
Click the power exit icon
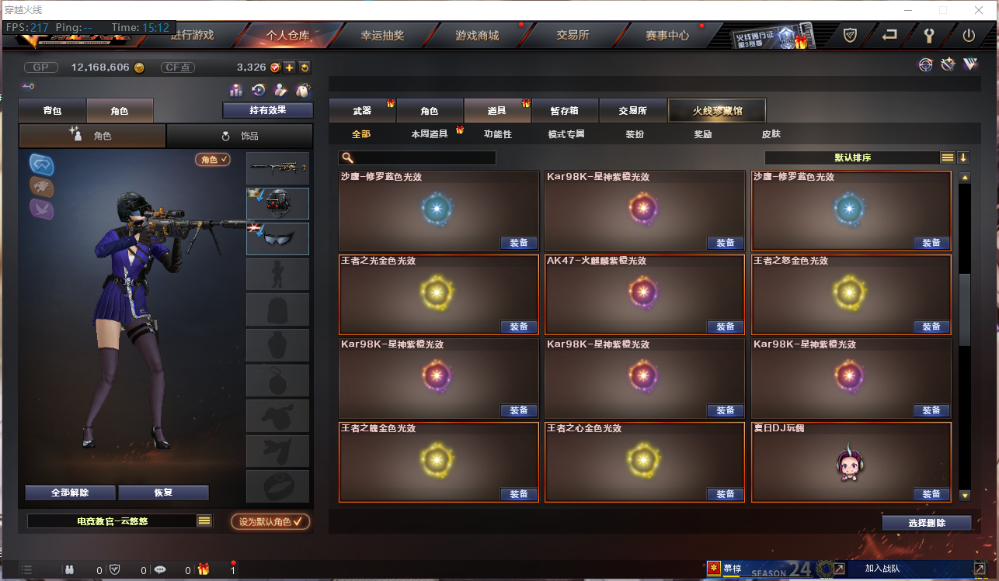pyautogui.click(x=969, y=35)
